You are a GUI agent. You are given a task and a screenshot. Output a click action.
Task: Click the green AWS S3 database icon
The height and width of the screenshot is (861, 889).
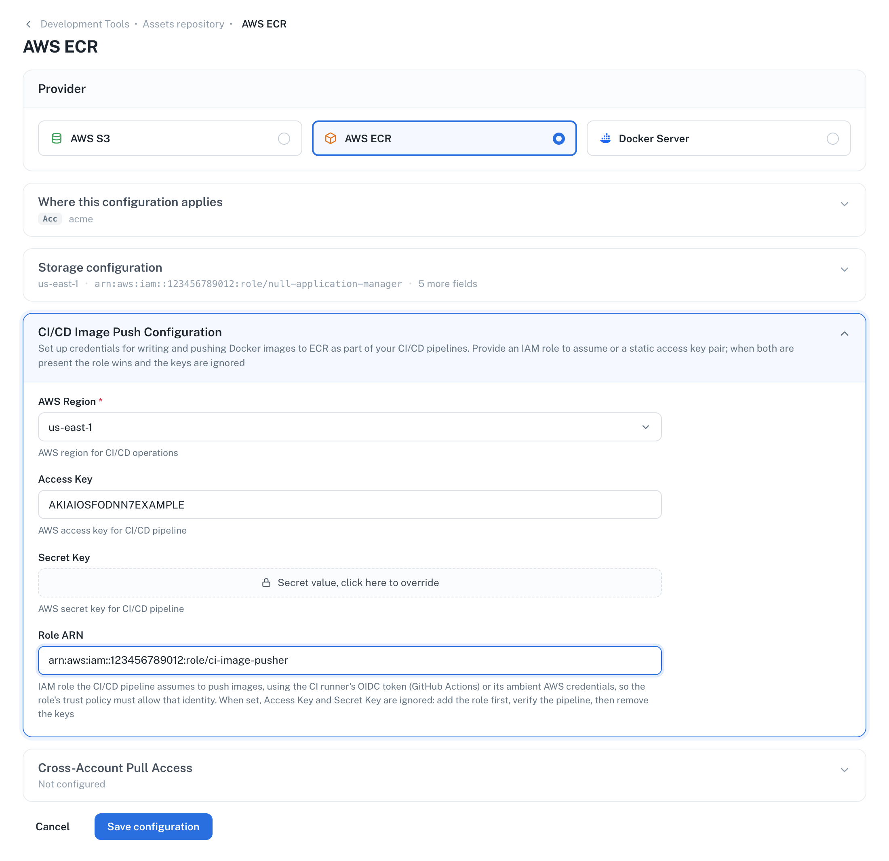click(x=57, y=138)
